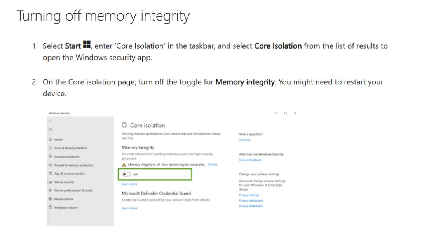Click the Account protection person icon
The image size is (422, 242).
tap(51, 156)
